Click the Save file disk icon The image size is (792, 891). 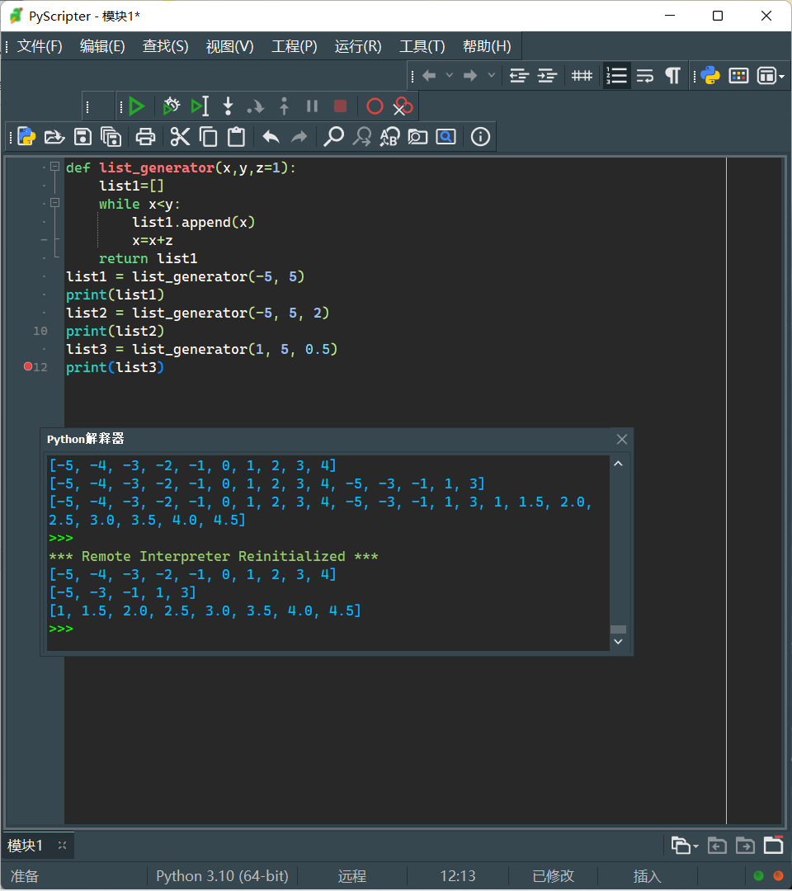[x=82, y=137]
